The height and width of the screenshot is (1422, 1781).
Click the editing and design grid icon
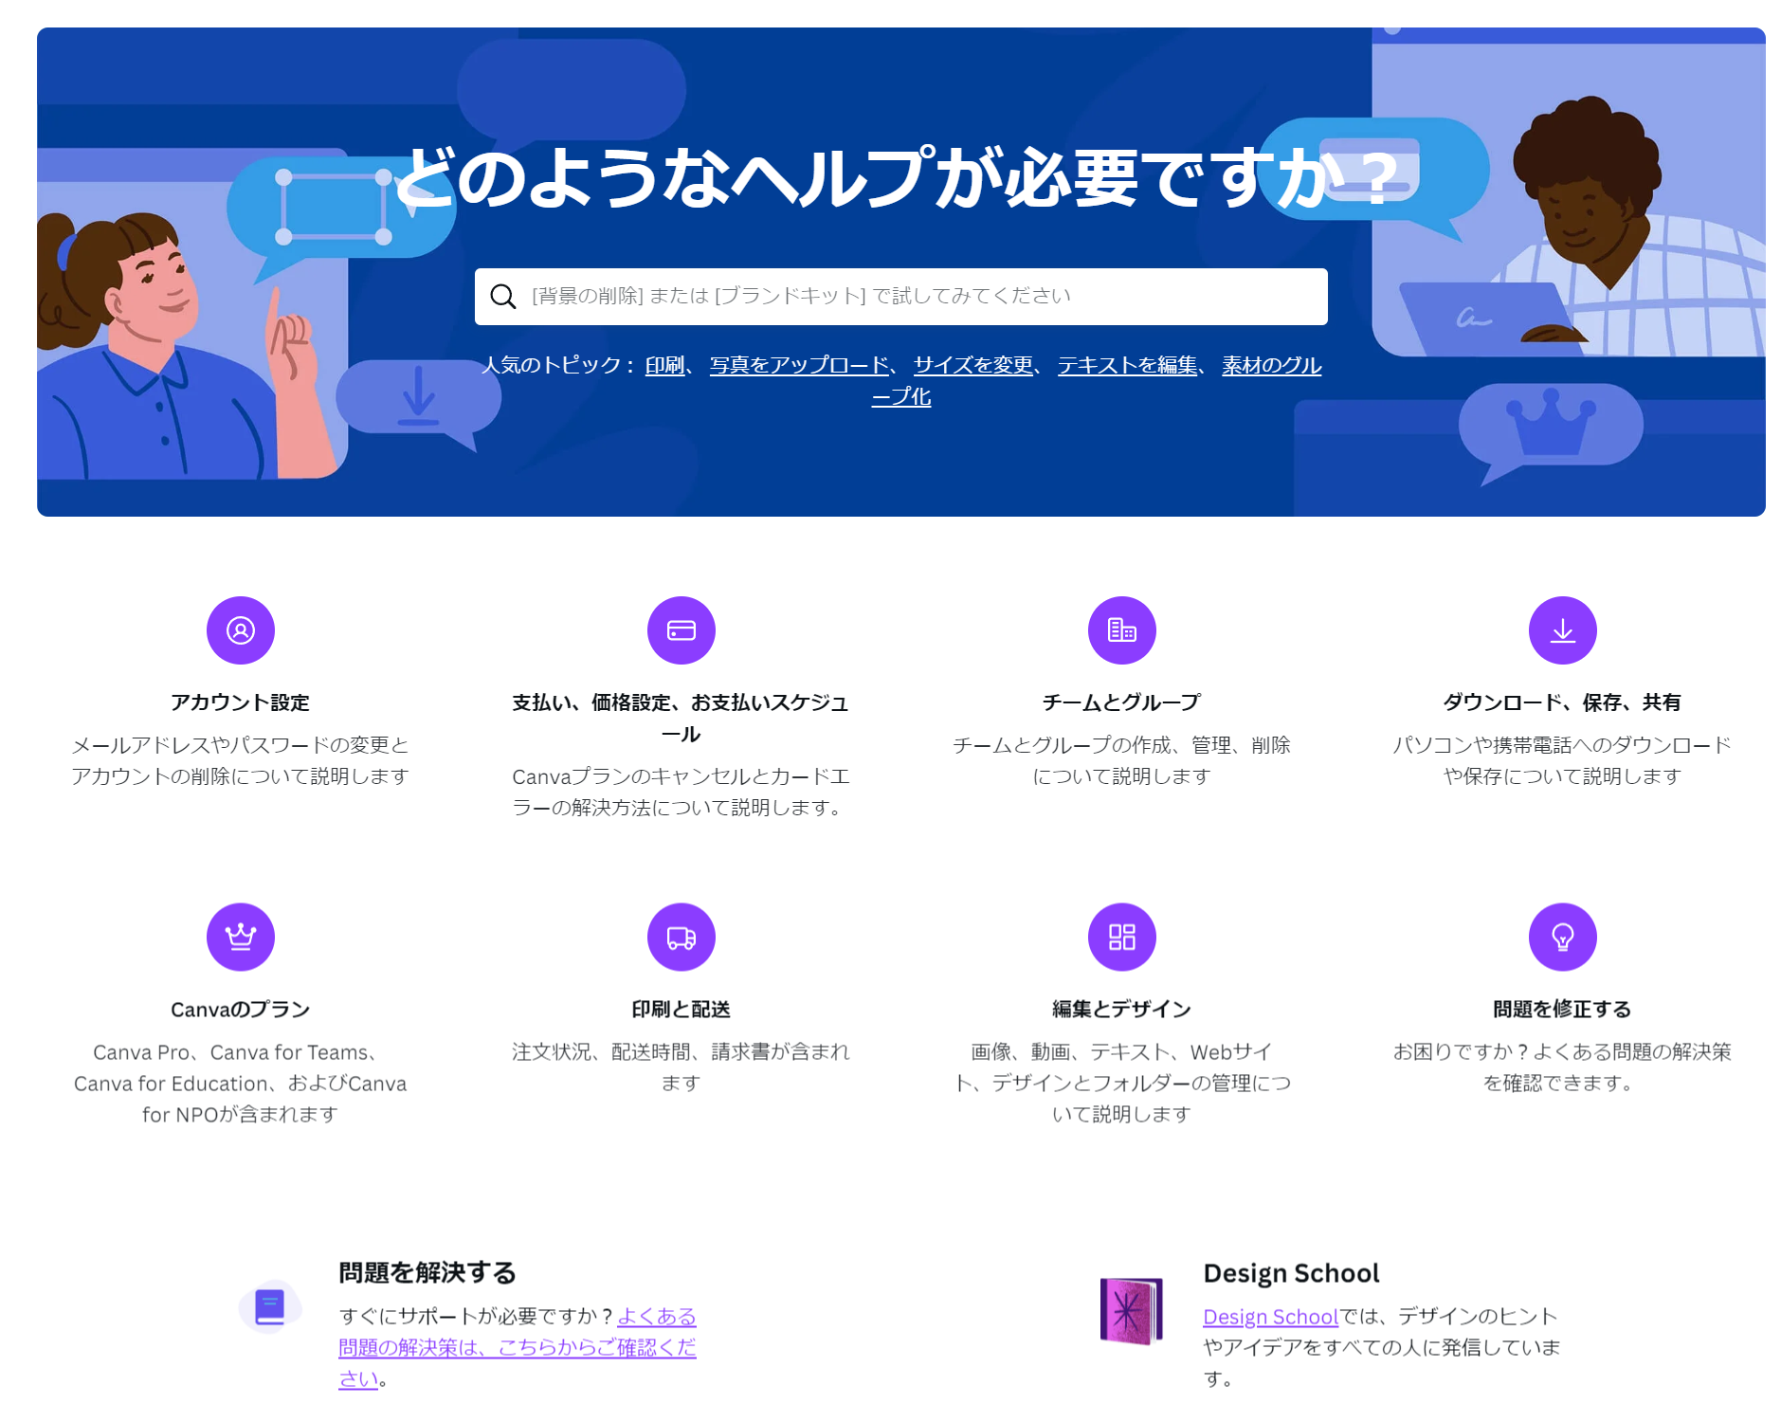tap(1122, 937)
